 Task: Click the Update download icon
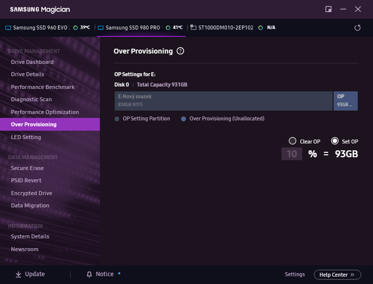[18, 275]
